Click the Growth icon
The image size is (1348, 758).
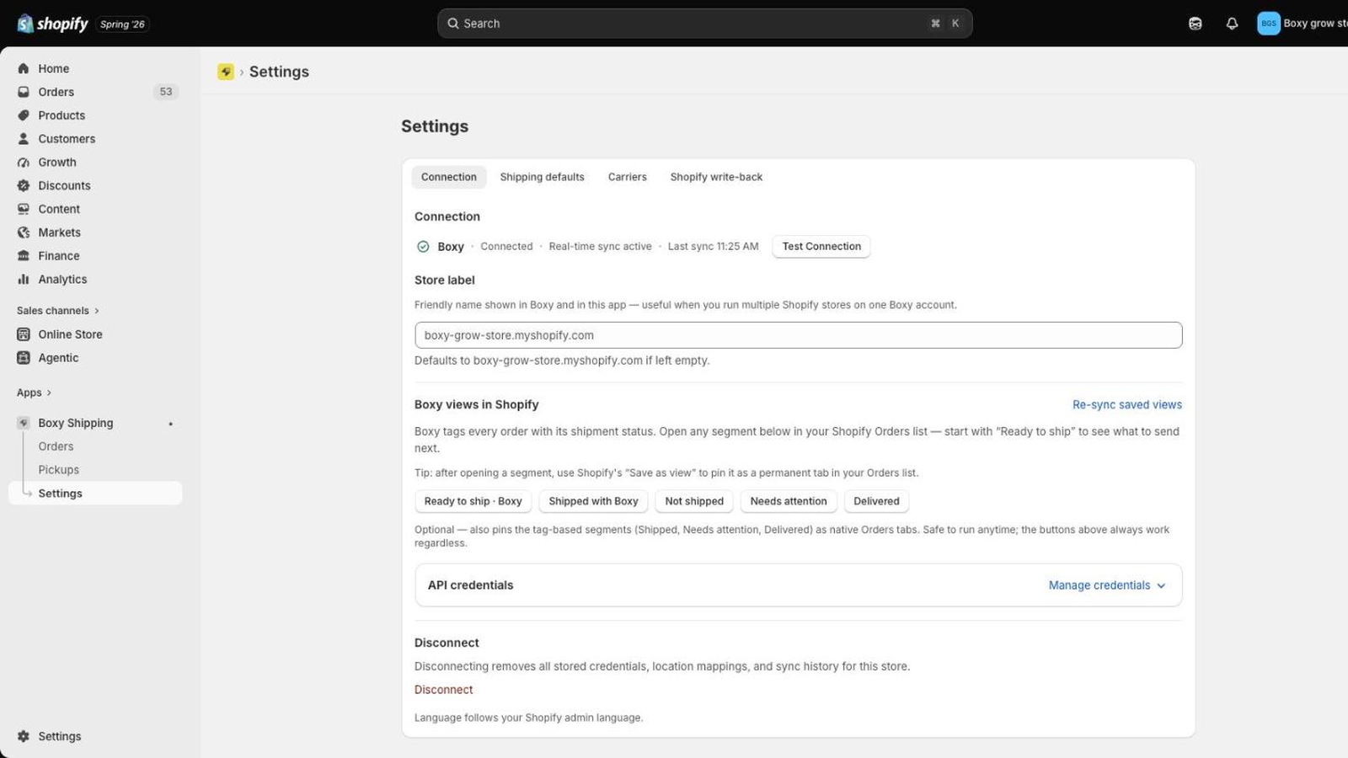pos(24,163)
